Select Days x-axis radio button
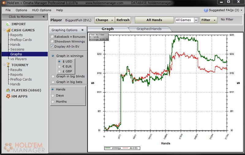Screen dimensions: 245x155 (52, 95)
